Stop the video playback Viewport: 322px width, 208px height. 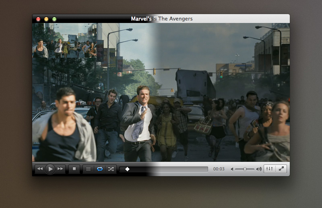[74, 169]
